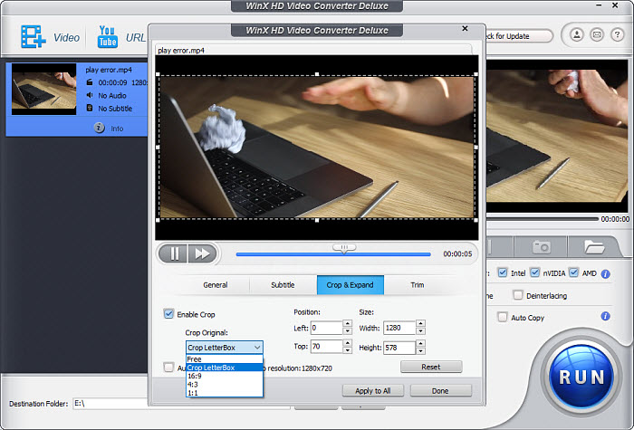
Task: Click Apply to All button
Action: click(x=373, y=390)
